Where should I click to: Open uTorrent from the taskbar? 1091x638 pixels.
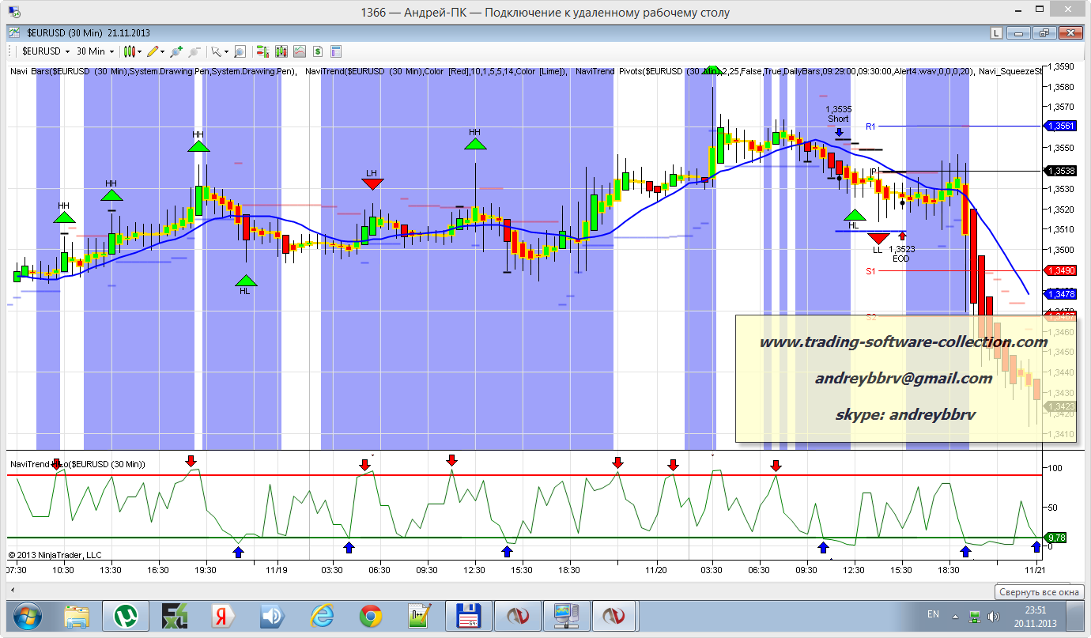125,615
